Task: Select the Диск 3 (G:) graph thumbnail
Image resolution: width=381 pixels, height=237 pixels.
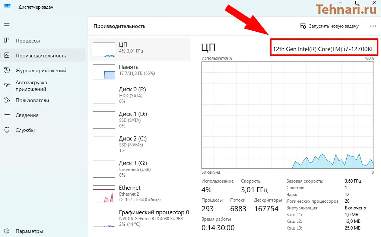Action: coord(104,169)
